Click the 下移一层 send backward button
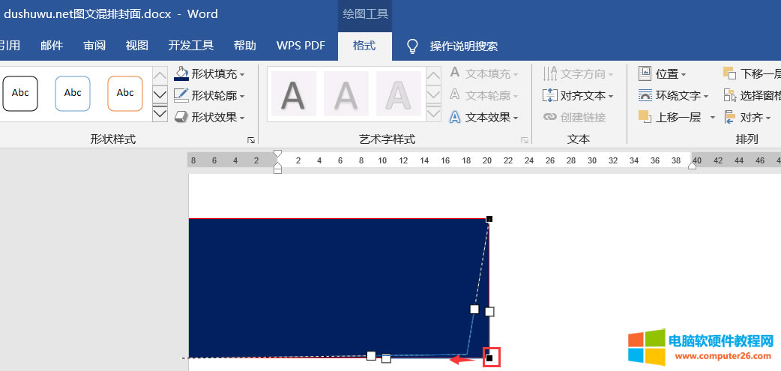 [x=752, y=74]
